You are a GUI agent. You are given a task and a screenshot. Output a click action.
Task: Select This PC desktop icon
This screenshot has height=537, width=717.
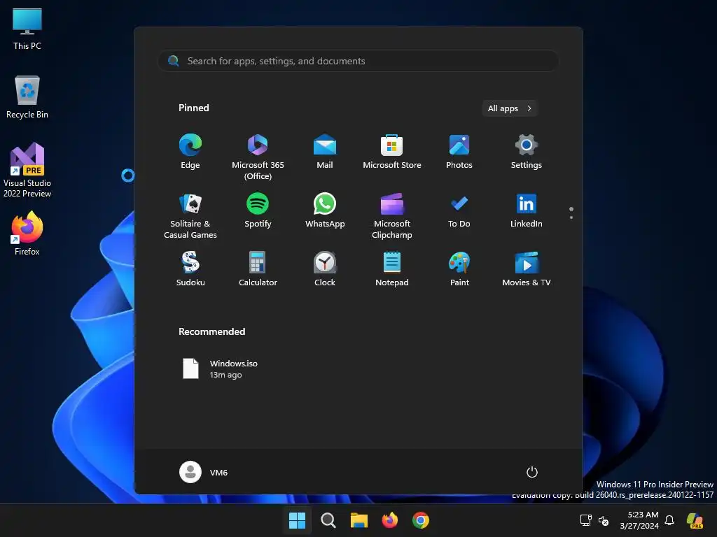(27, 29)
